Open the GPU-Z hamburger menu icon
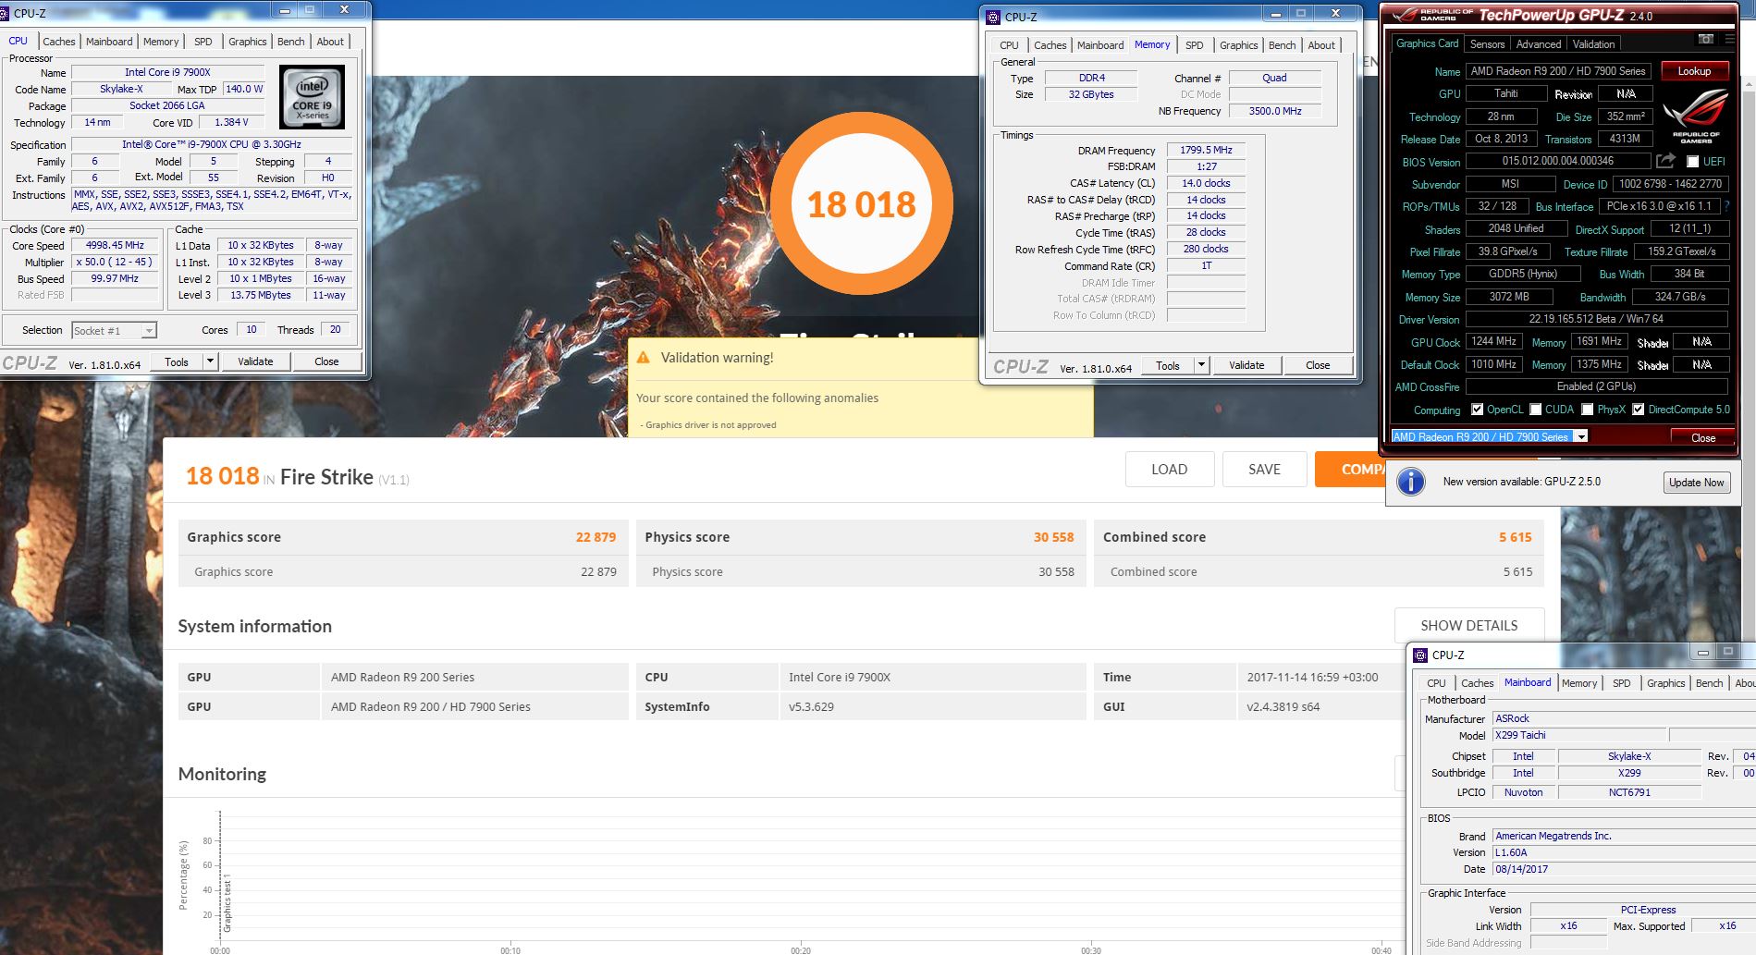 (1728, 39)
